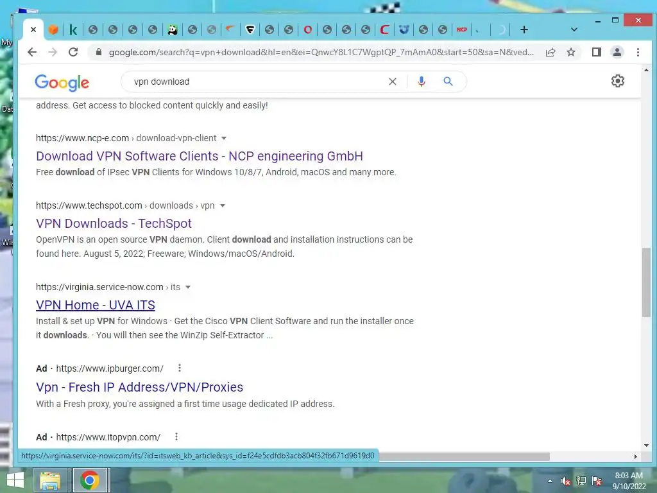The image size is (657, 493).
Task: Show hidden system tray icons
Action: tap(550, 481)
